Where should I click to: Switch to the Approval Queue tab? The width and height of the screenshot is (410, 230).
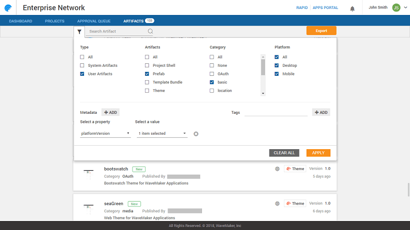pyautogui.click(x=93, y=21)
